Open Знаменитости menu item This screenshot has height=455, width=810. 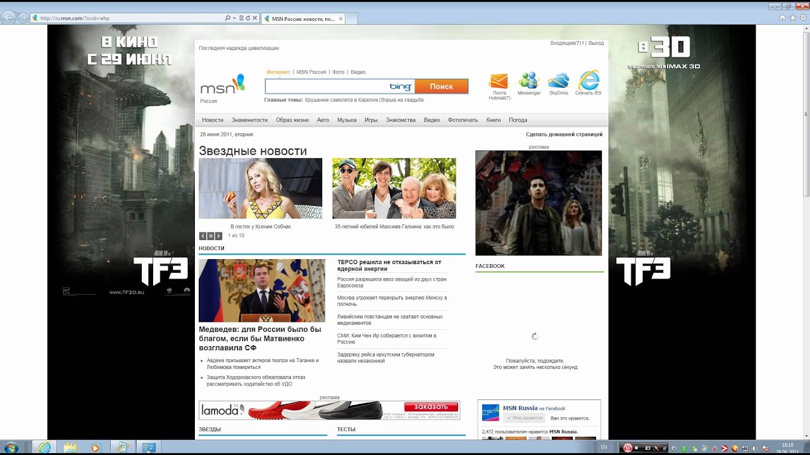click(x=249, y=120)
